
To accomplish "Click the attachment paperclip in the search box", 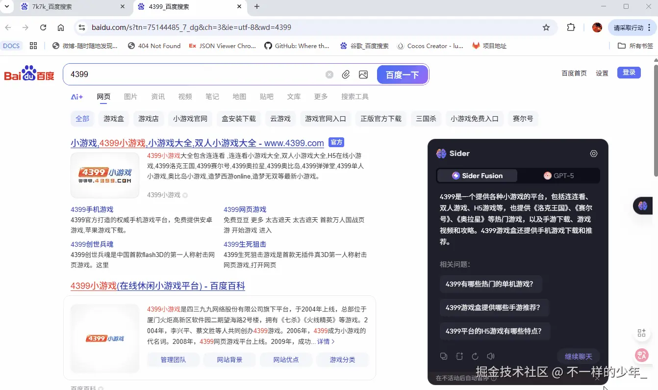I will click(x=346, y=74).
